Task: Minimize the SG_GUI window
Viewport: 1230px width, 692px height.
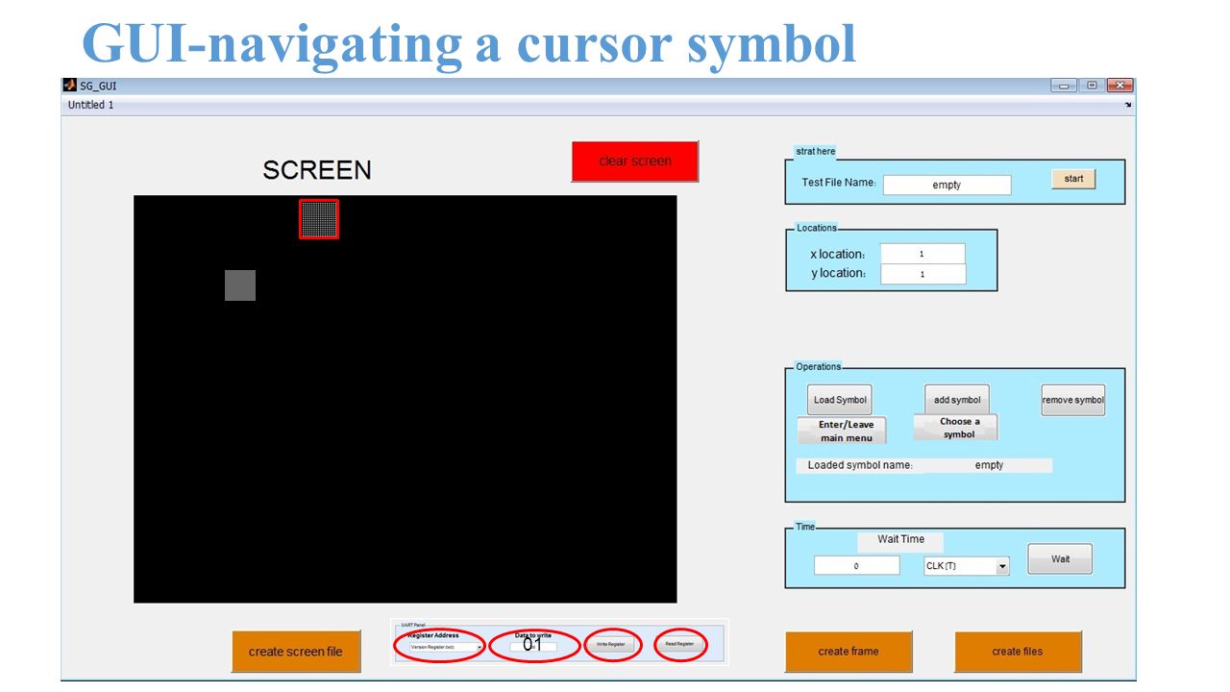Action: click(1065, 86)
